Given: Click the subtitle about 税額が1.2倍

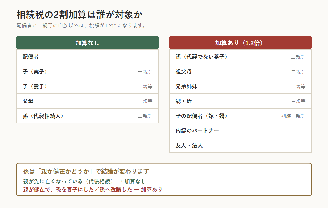Looking at the screenshot, I should (81, 26).
